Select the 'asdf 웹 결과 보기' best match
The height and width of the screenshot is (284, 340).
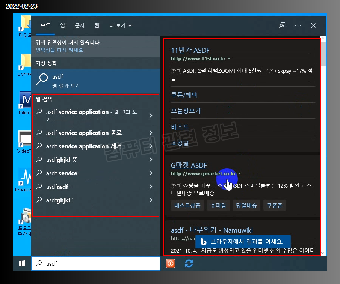coord(96,81)
